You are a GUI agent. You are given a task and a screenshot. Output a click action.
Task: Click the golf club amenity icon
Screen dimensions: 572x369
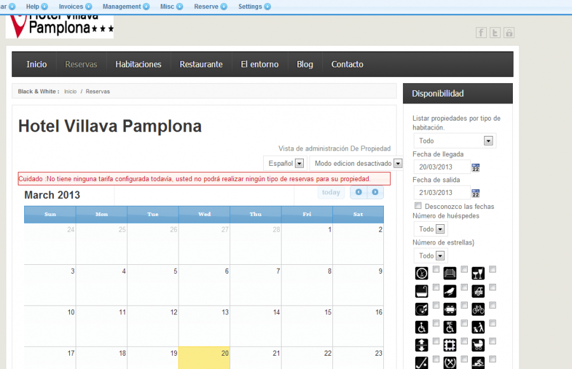coord(421,363)
